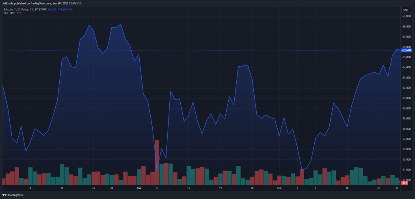The image size is (415, 199).
Task: Click the date 16 on the time axis
Action: (x=347, y=188)
